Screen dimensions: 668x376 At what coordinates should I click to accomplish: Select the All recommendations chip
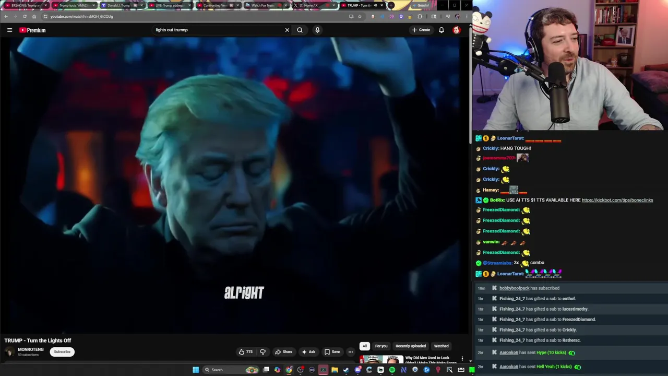point(365,346)
